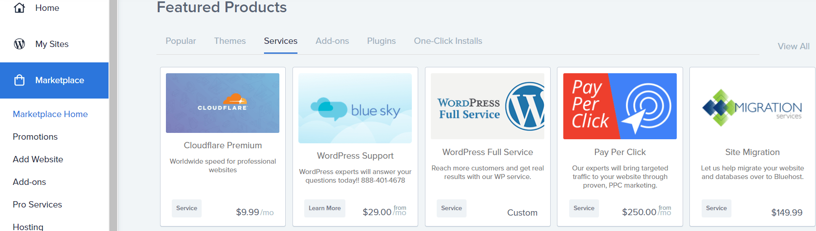Click the WordPress Support title
This screenshot has height=231, width=816.
point(355,156)
